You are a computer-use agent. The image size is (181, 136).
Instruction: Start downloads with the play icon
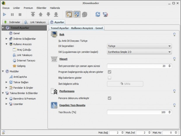5,14
